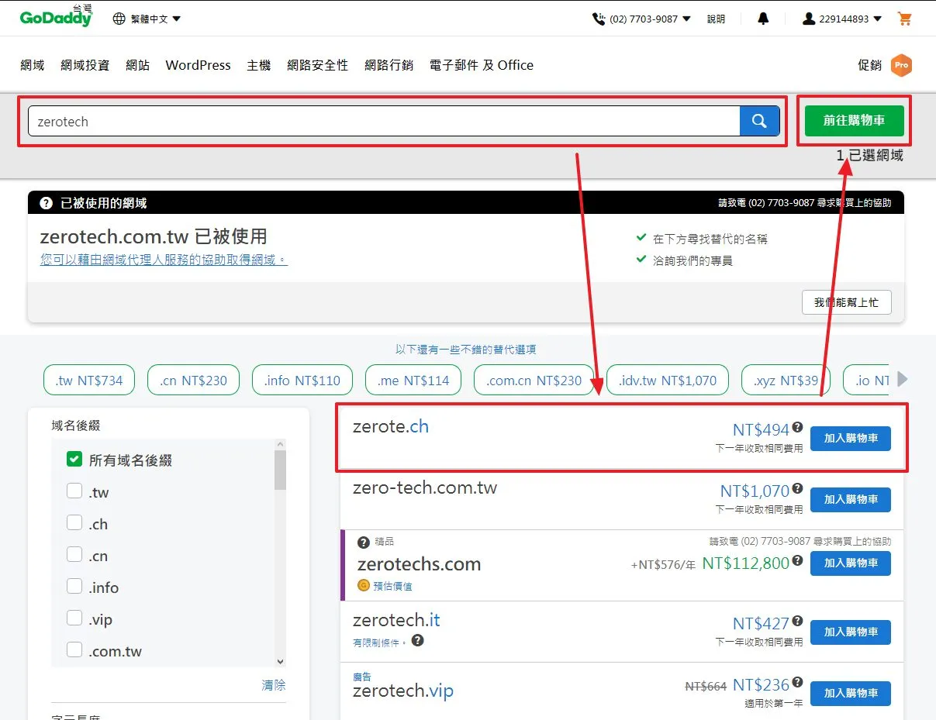The image size is (936, 720).
Task: Check the .tw suffix checkbox
Action: [x=74, y=491]
